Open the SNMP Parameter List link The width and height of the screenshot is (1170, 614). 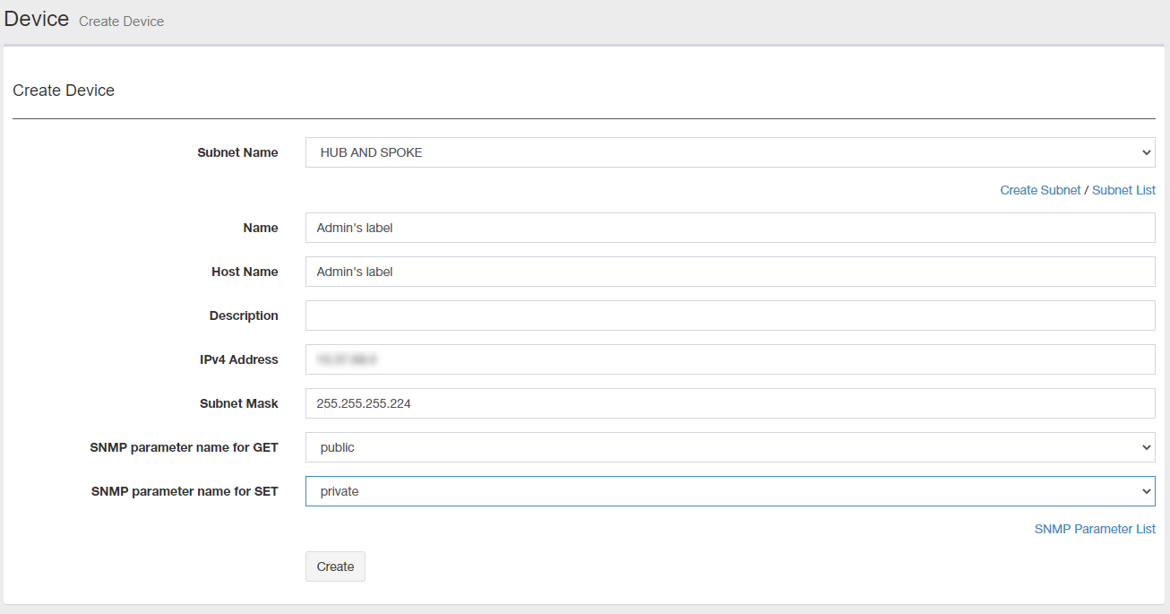(x=1095, y=529)
